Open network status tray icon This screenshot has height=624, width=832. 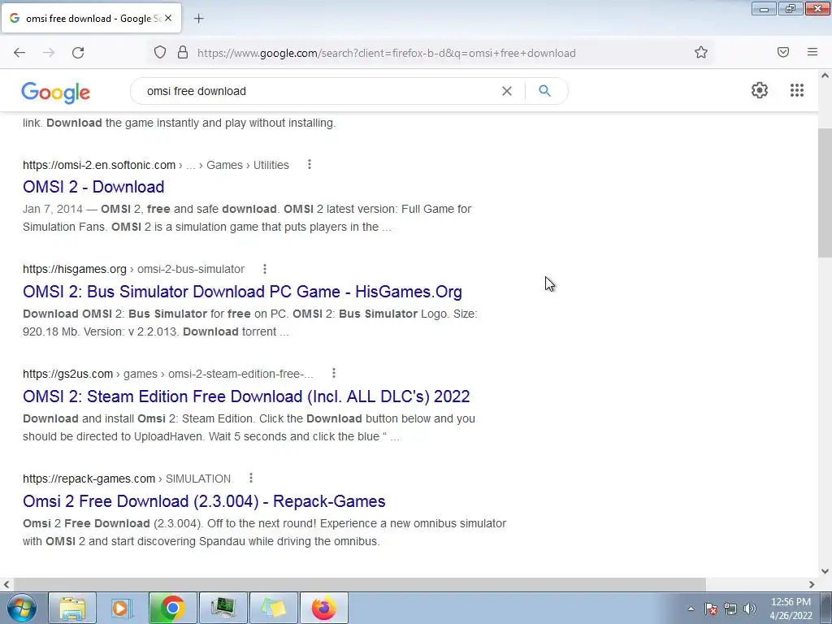point(730,609)
